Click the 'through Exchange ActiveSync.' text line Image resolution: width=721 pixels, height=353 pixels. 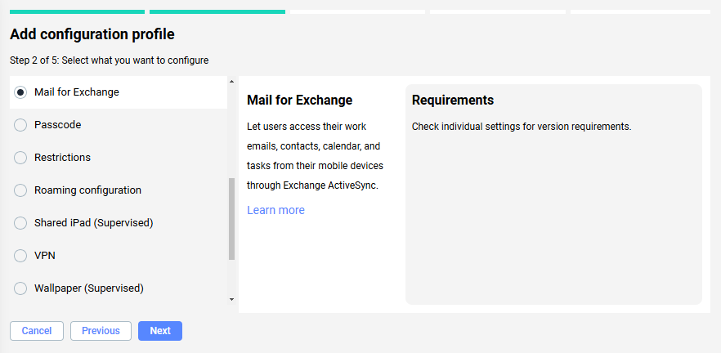click(x=312, y=185)
